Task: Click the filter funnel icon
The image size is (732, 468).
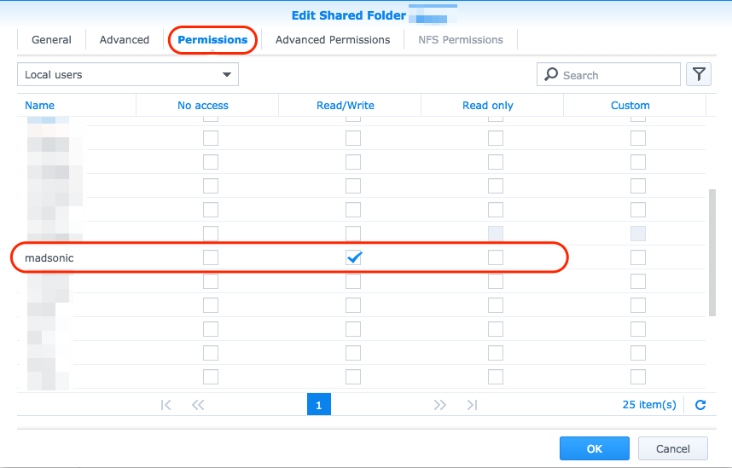Action: click(x=699, y=75)
